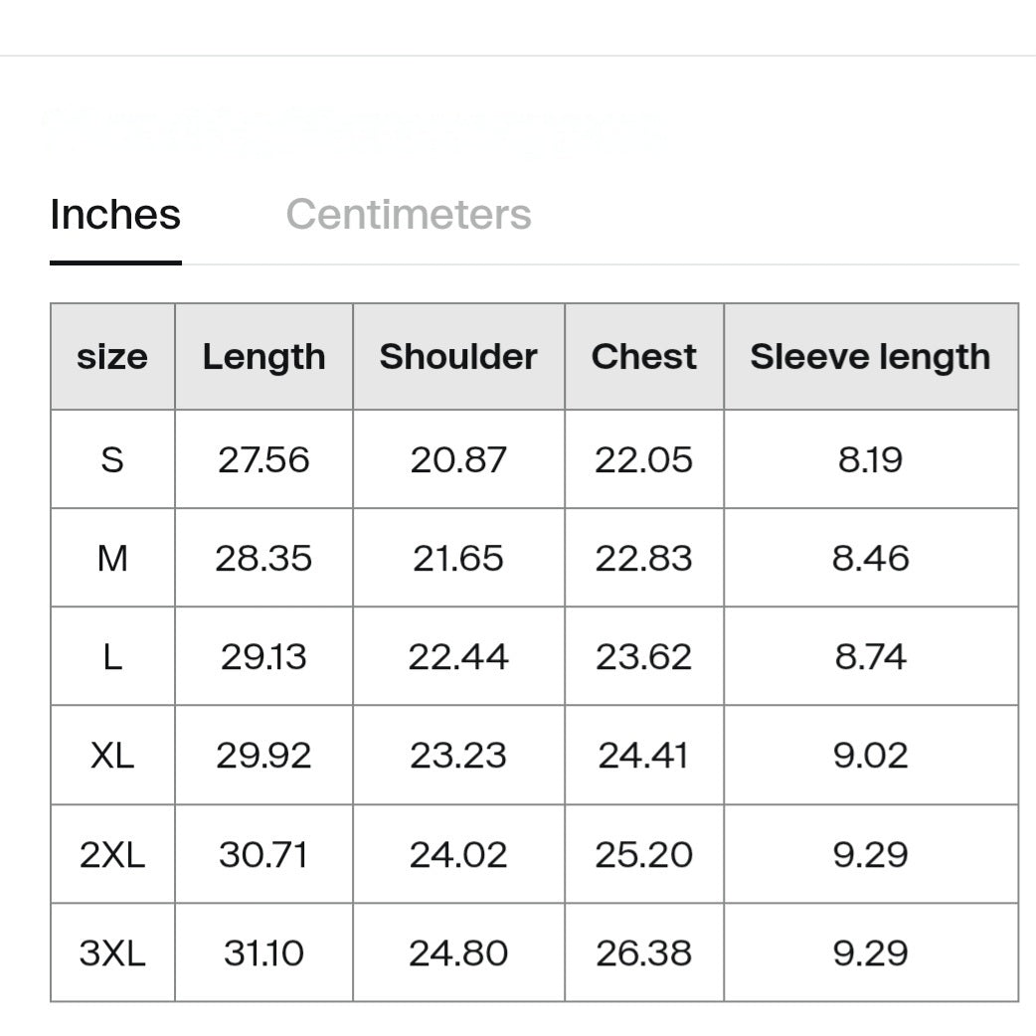Click the Chest column header
This screenshot has width=1036, height=1036.
tap(644, 357)
